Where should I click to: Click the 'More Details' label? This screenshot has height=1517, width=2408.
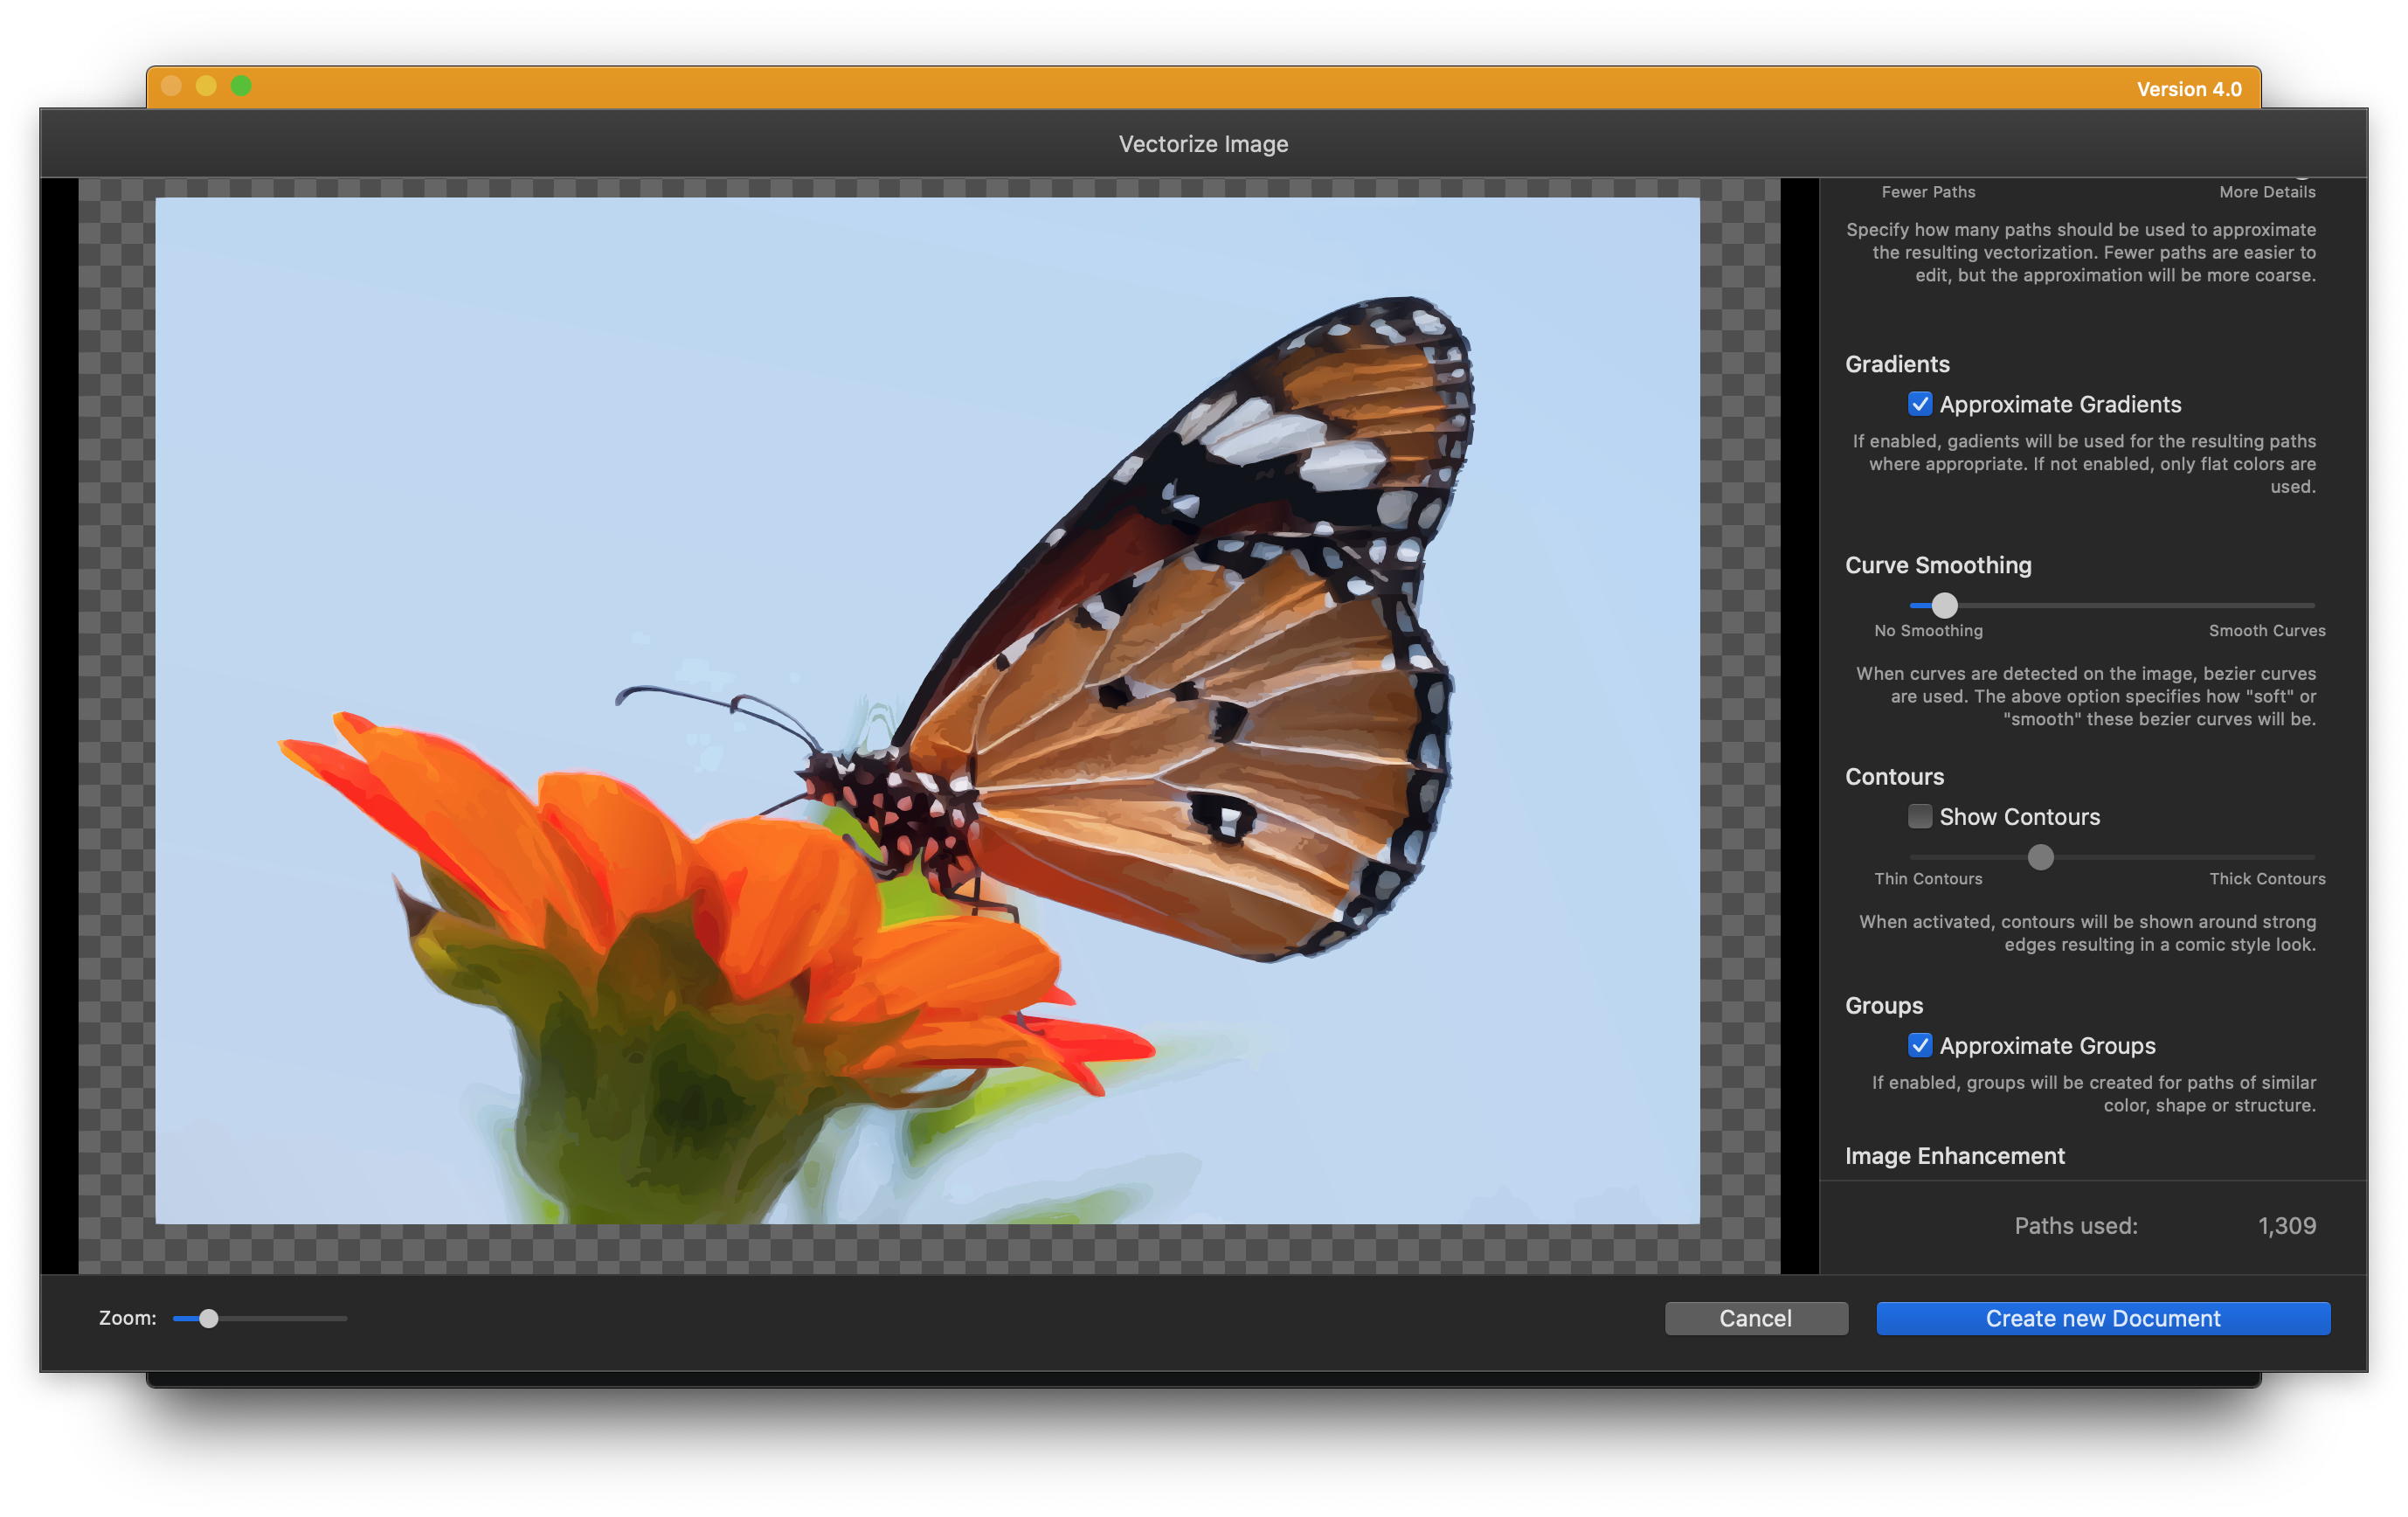click(x=2266, y=191)
